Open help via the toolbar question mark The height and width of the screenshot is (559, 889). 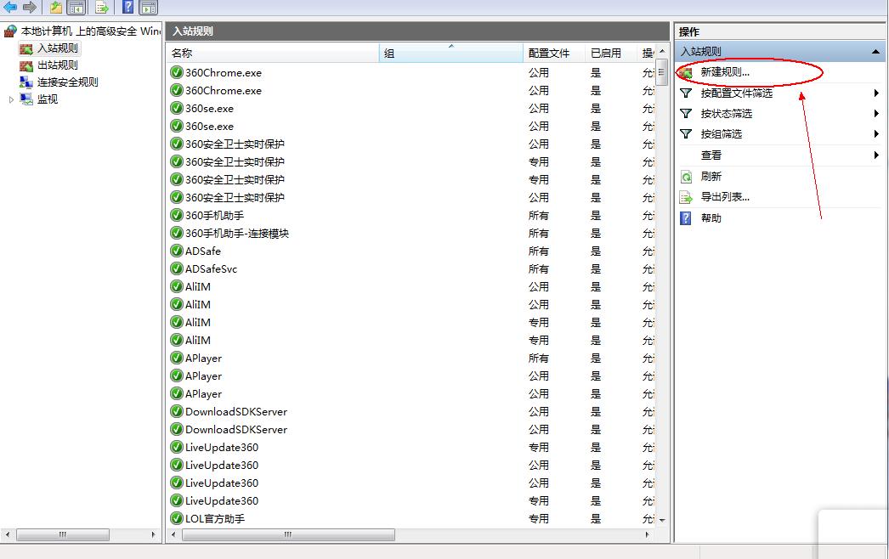coord(128,7)
